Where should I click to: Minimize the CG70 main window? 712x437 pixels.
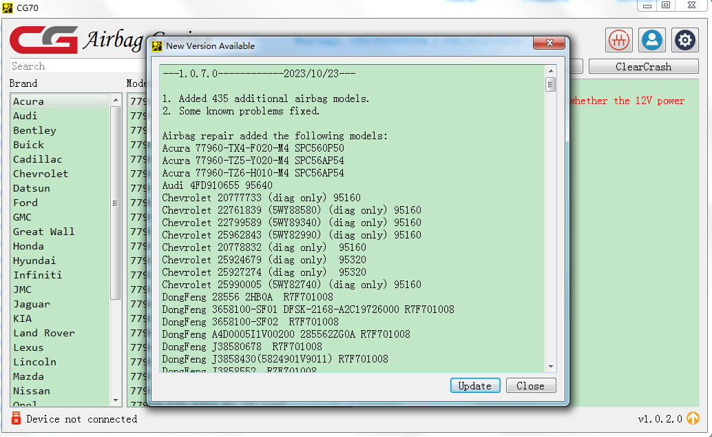(647, 6)
